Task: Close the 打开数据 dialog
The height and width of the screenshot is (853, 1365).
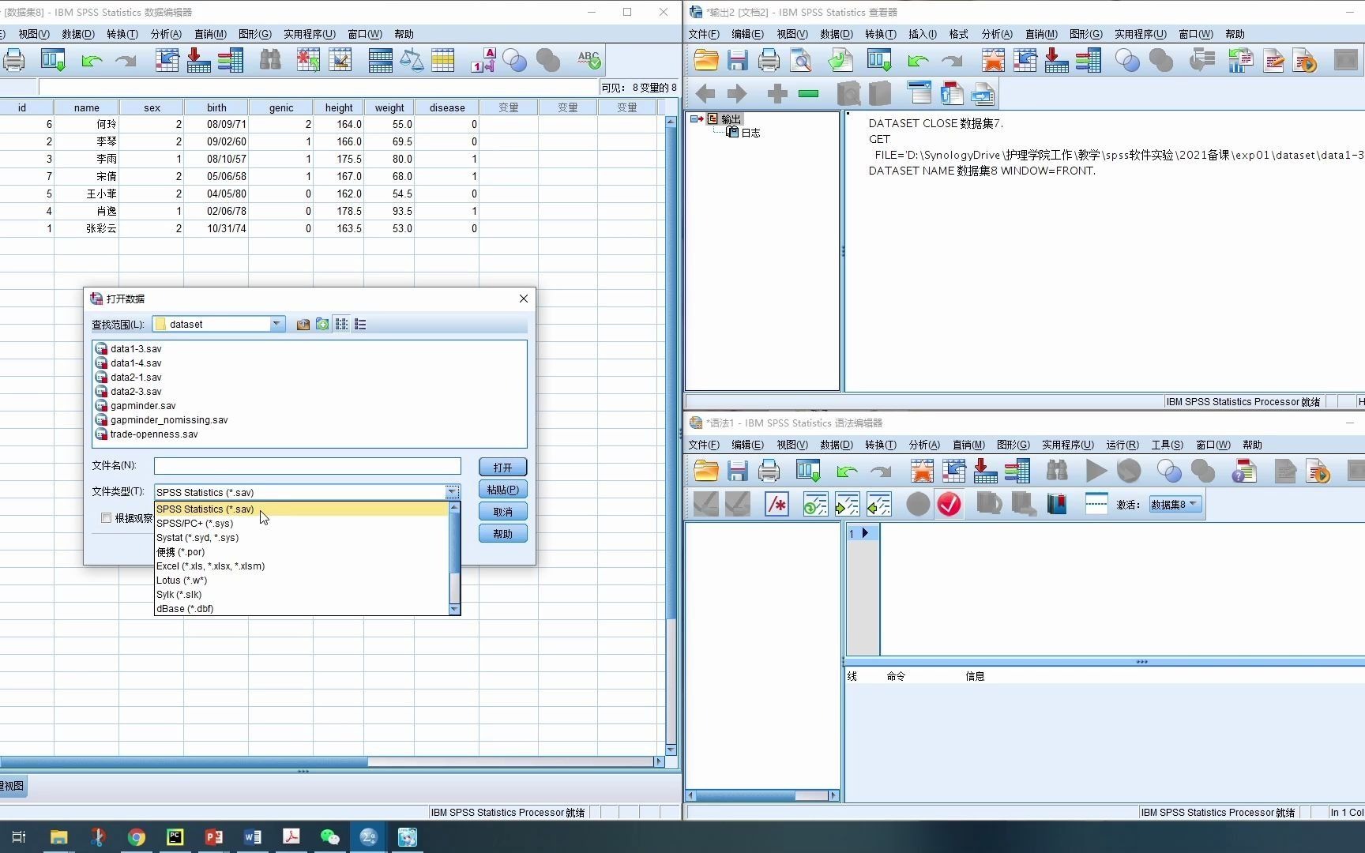Action: pos(524,299)
